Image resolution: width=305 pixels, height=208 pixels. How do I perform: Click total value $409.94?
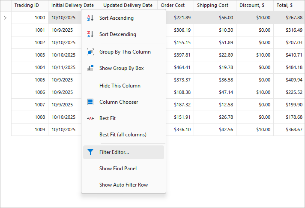tap(289, 80)
